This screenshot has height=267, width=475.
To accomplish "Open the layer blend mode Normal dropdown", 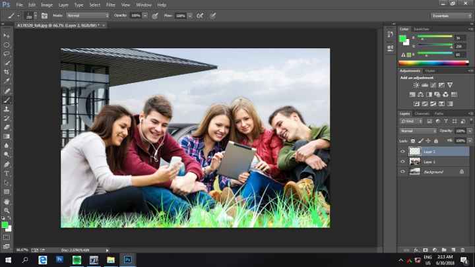I will [418, 131].
